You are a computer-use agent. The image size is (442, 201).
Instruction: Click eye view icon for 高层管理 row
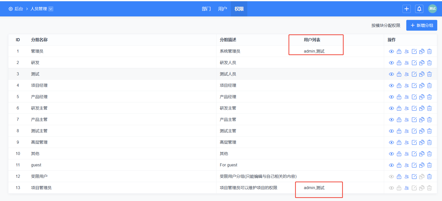(391, 143)
